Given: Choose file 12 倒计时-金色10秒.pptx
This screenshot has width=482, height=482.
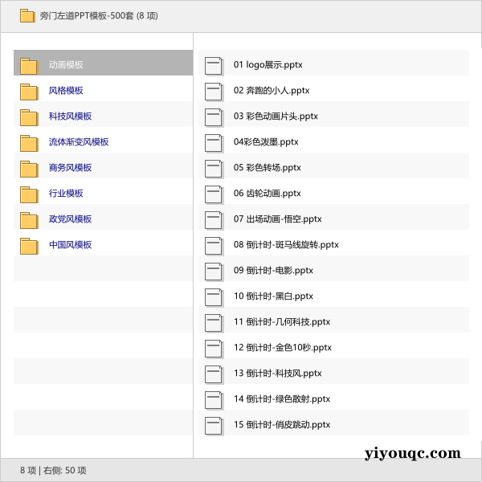Looking at the screenshot, I should coord(282,348).
